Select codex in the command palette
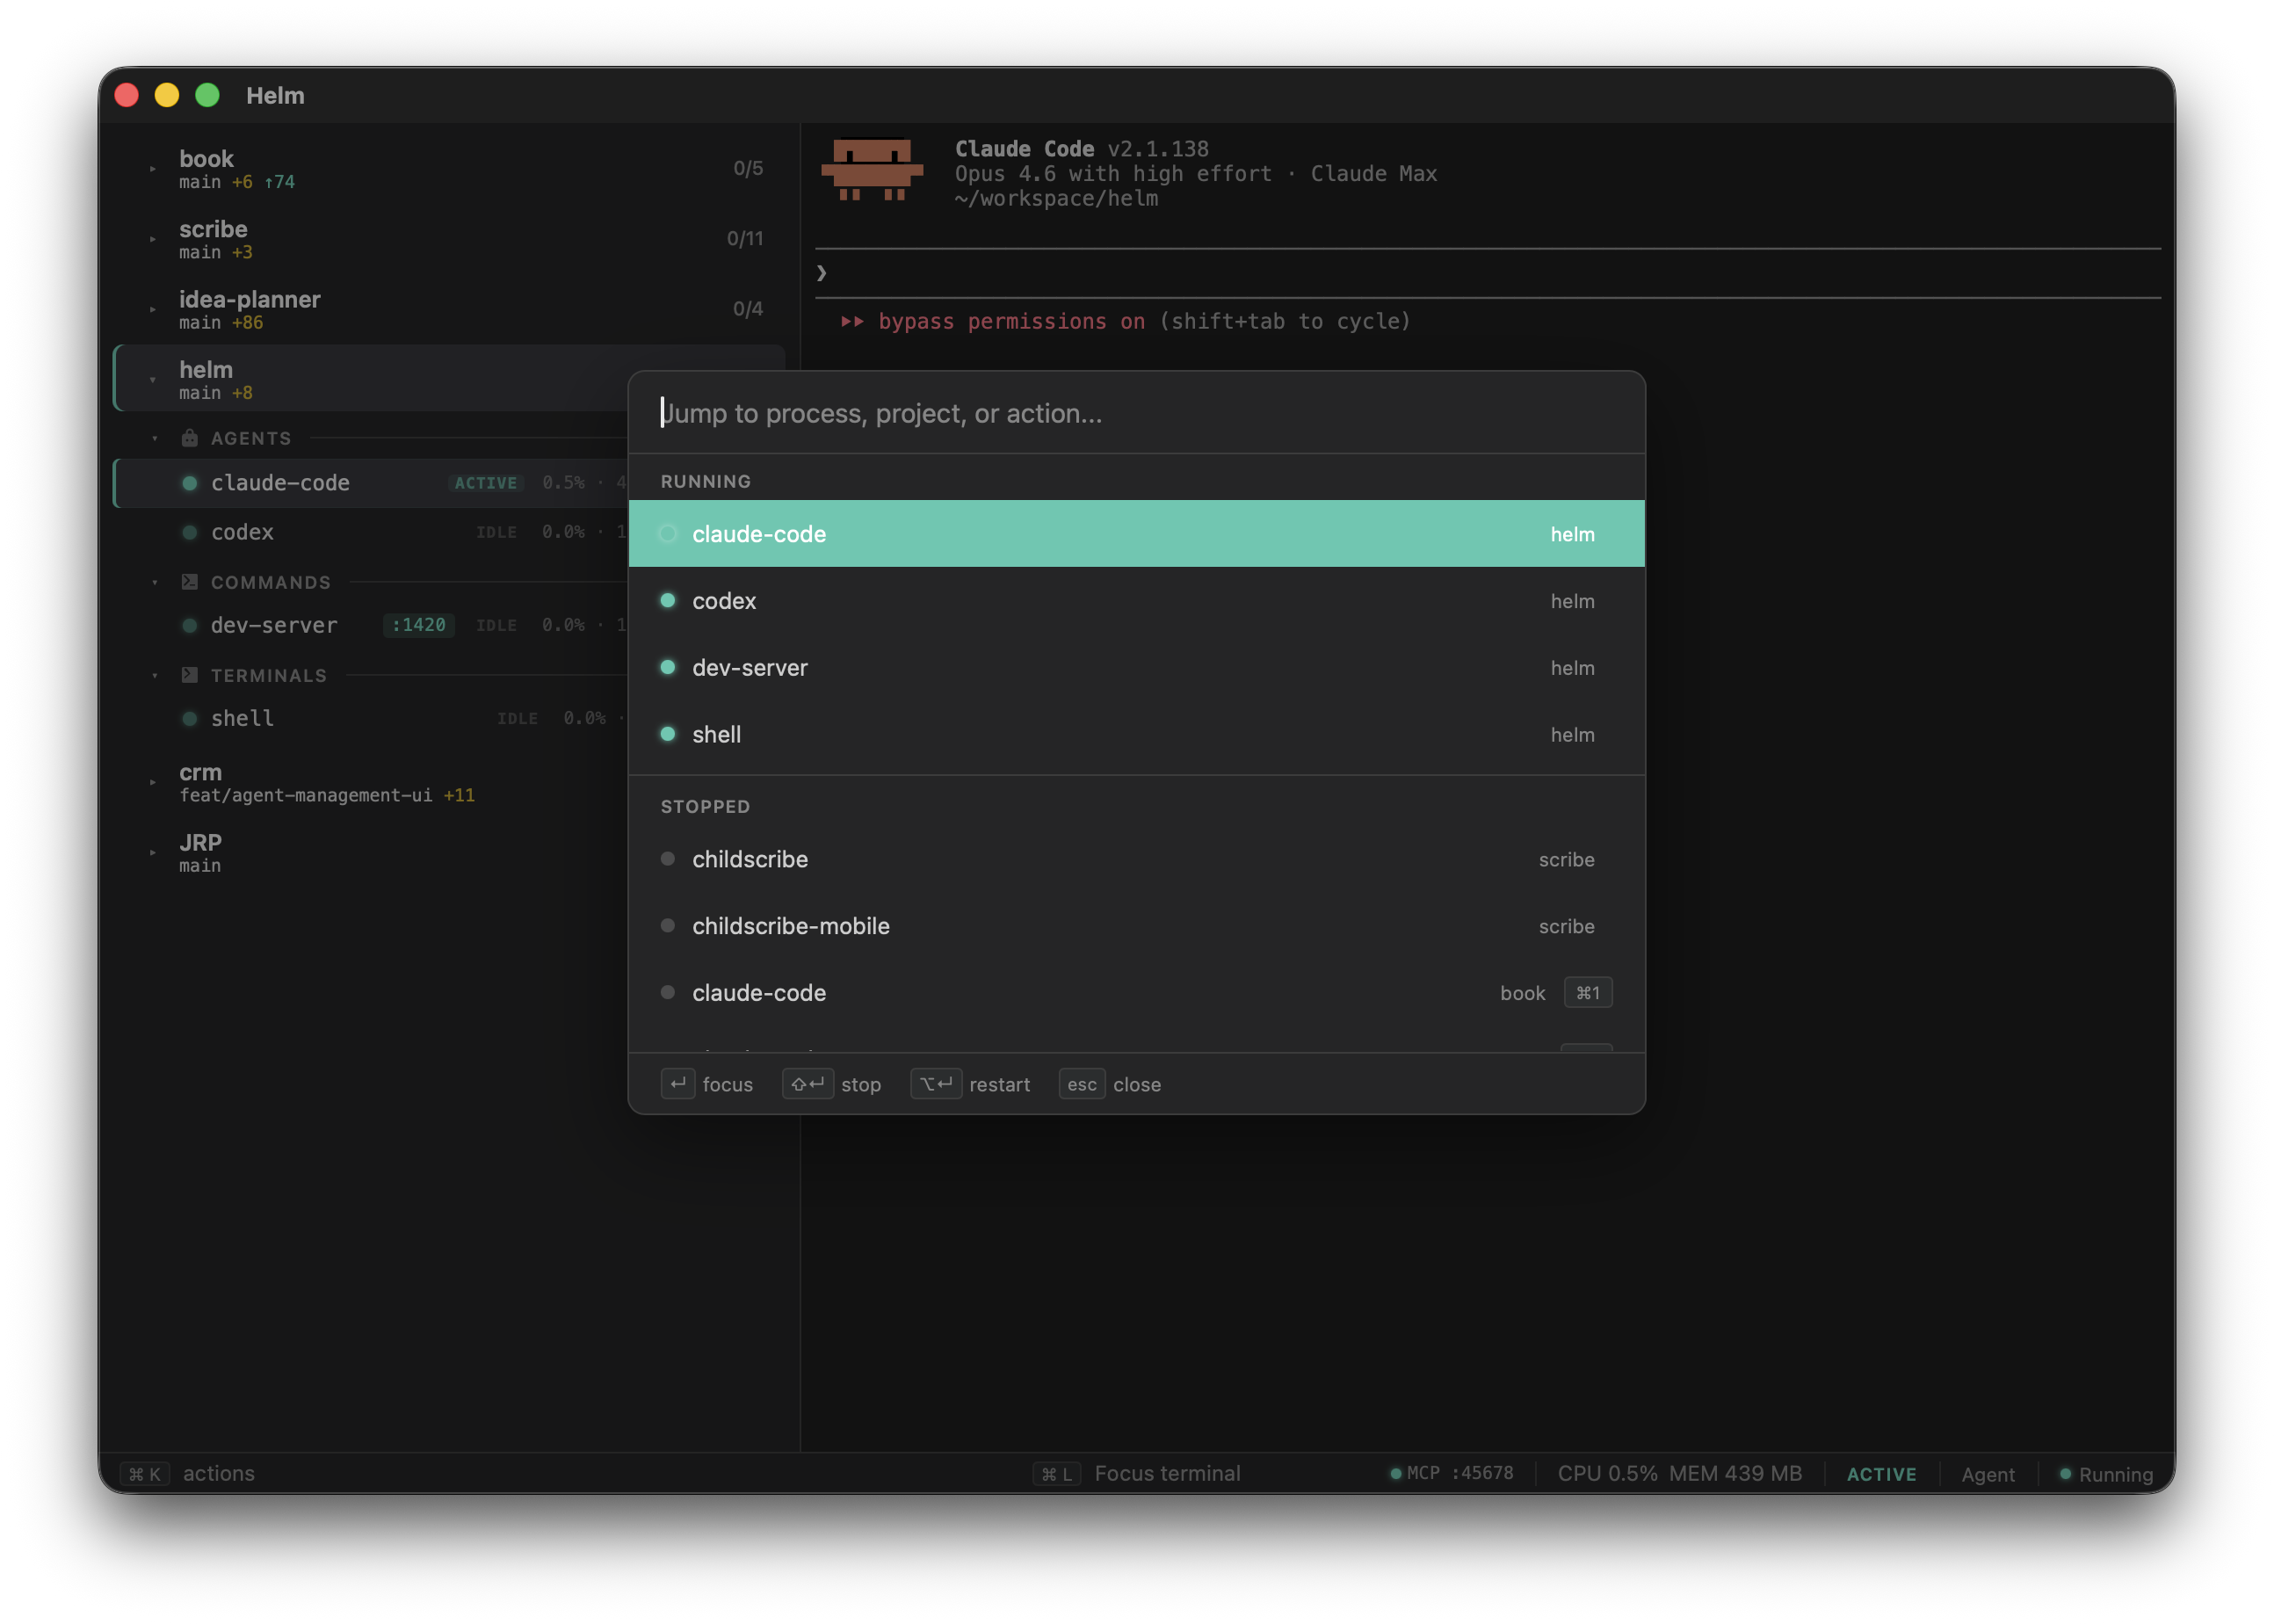 point(1136,600)
